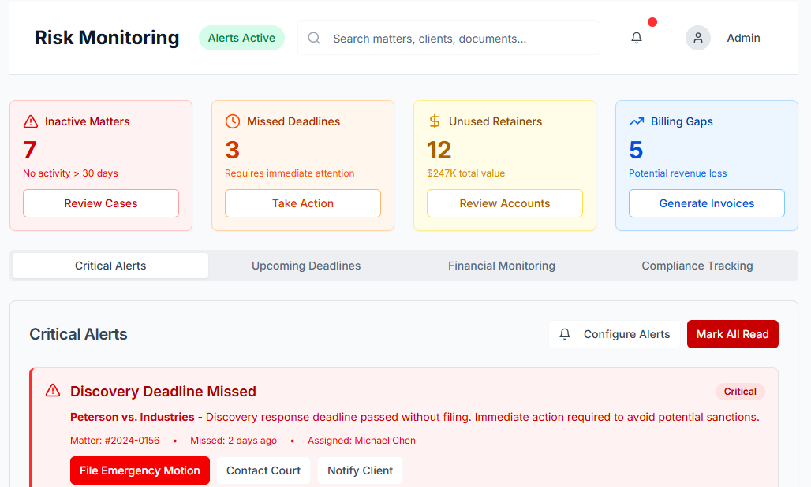Image resolution: width=811 pixels, height=487 pixels.
Task: Click the Unused Retainers dollar icon
Action: click(435, 121)
